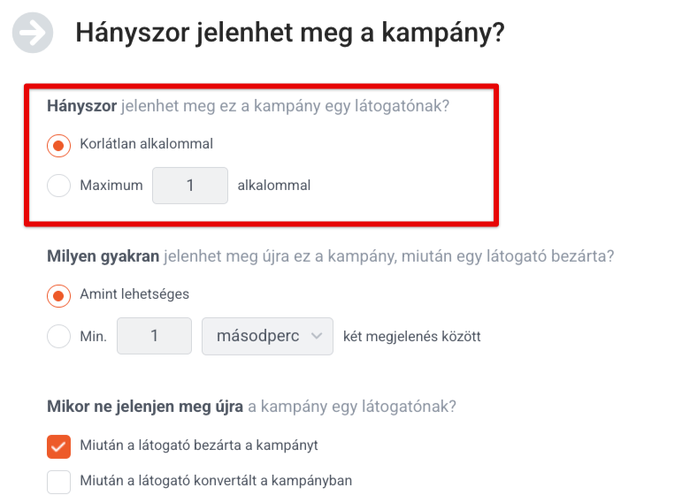Click the 'Mikor ne jelenjen meg újra' question text
The image size is (690, 503).
click(145, 407)
